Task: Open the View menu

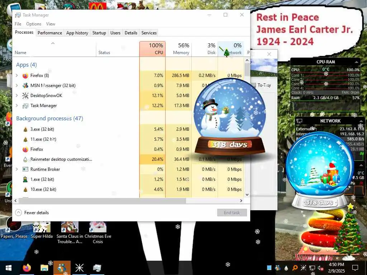Action: [x=51, y=24]
